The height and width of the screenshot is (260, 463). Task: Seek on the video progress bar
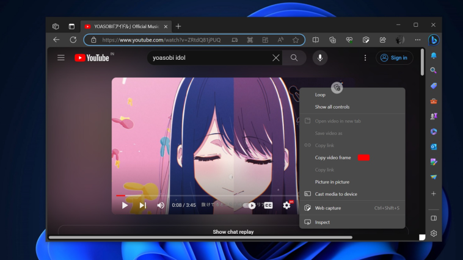tap(206, 195)
